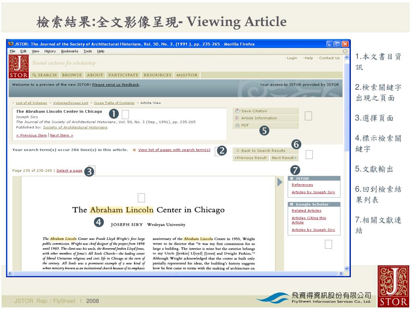Go to 'Volumes/Issues List' breadcrumb

click(x=71, y=103)
